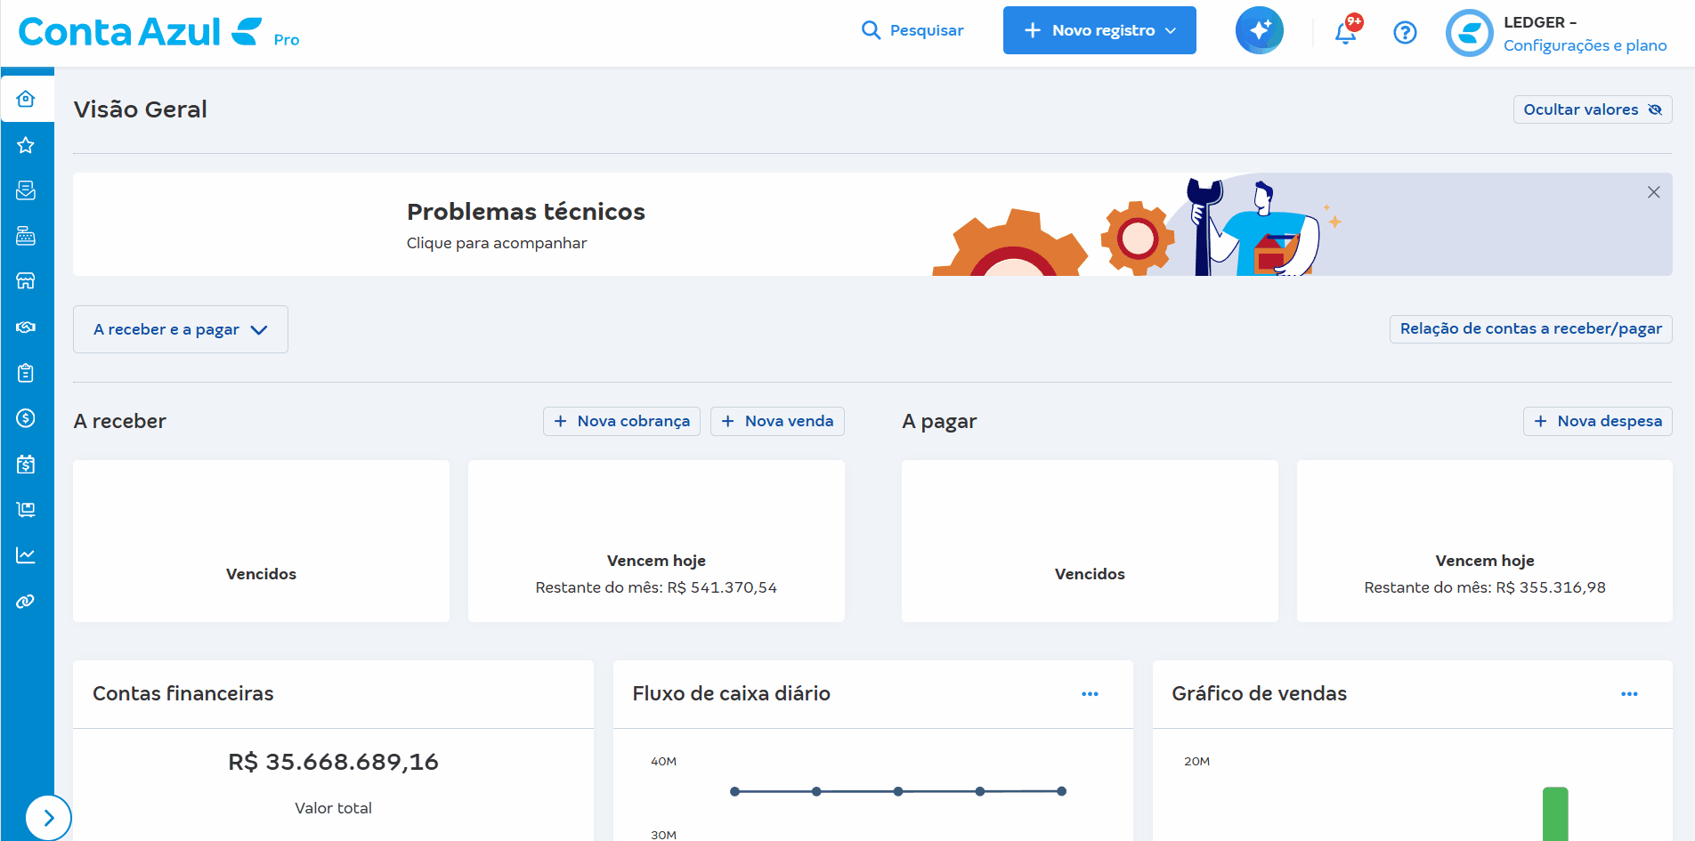
Task: Open favorites star icon in sidebar
Action: 26,145
